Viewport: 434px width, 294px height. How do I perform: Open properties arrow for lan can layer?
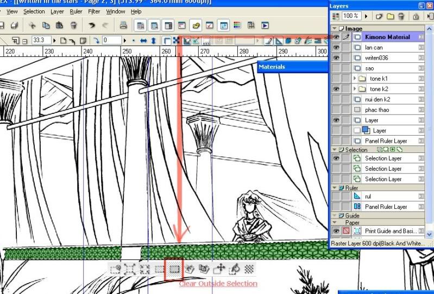tap(421, 48)
